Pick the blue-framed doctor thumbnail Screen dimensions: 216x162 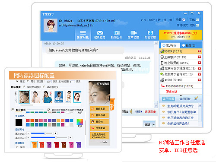(x=59, y=97)
